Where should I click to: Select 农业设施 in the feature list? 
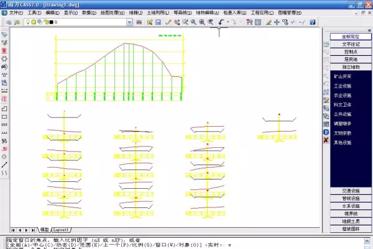tap(343, 96)
